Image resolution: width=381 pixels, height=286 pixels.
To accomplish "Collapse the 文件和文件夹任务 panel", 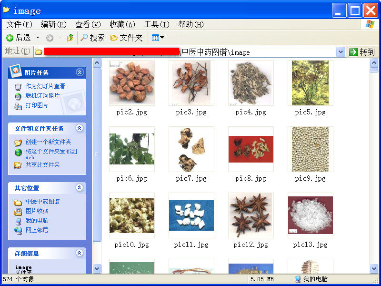I will pos(80,128).
